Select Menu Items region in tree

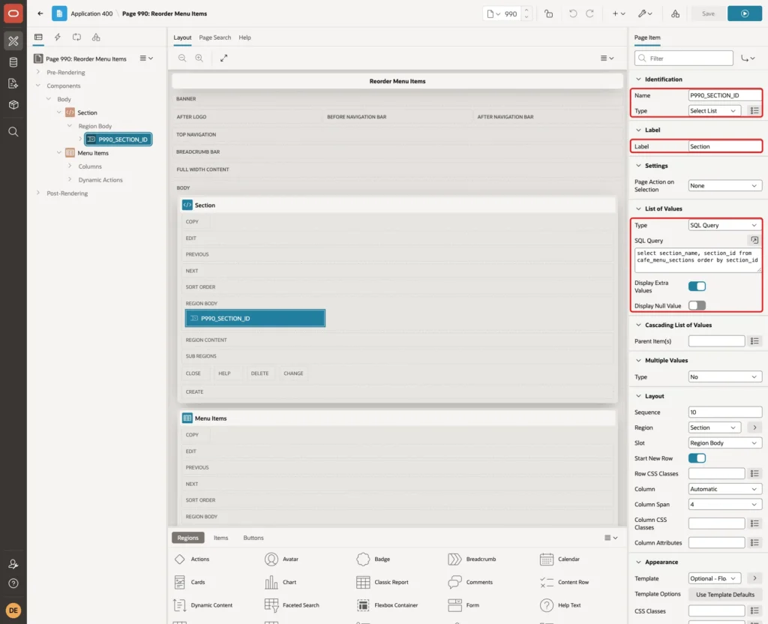pos(92,153)
